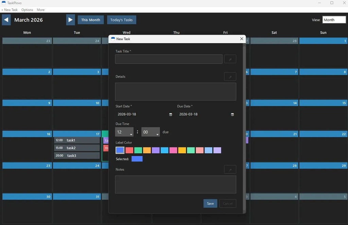348x225 pixels.
Task: Click the Start Date field 2026-03-18
Action: click(x=144, y=114)
